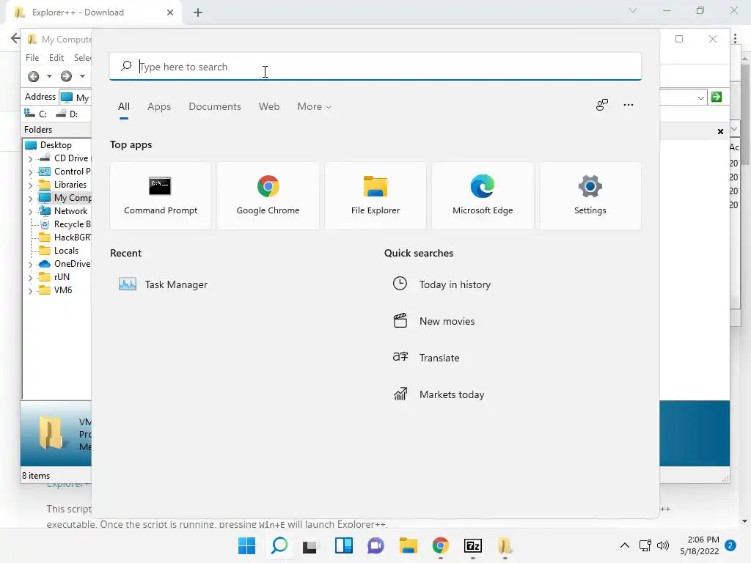This screenshot has height=563, width=751.
Task: Open Back history dropdown arrow in Explorer++
Action: point(49,76)
